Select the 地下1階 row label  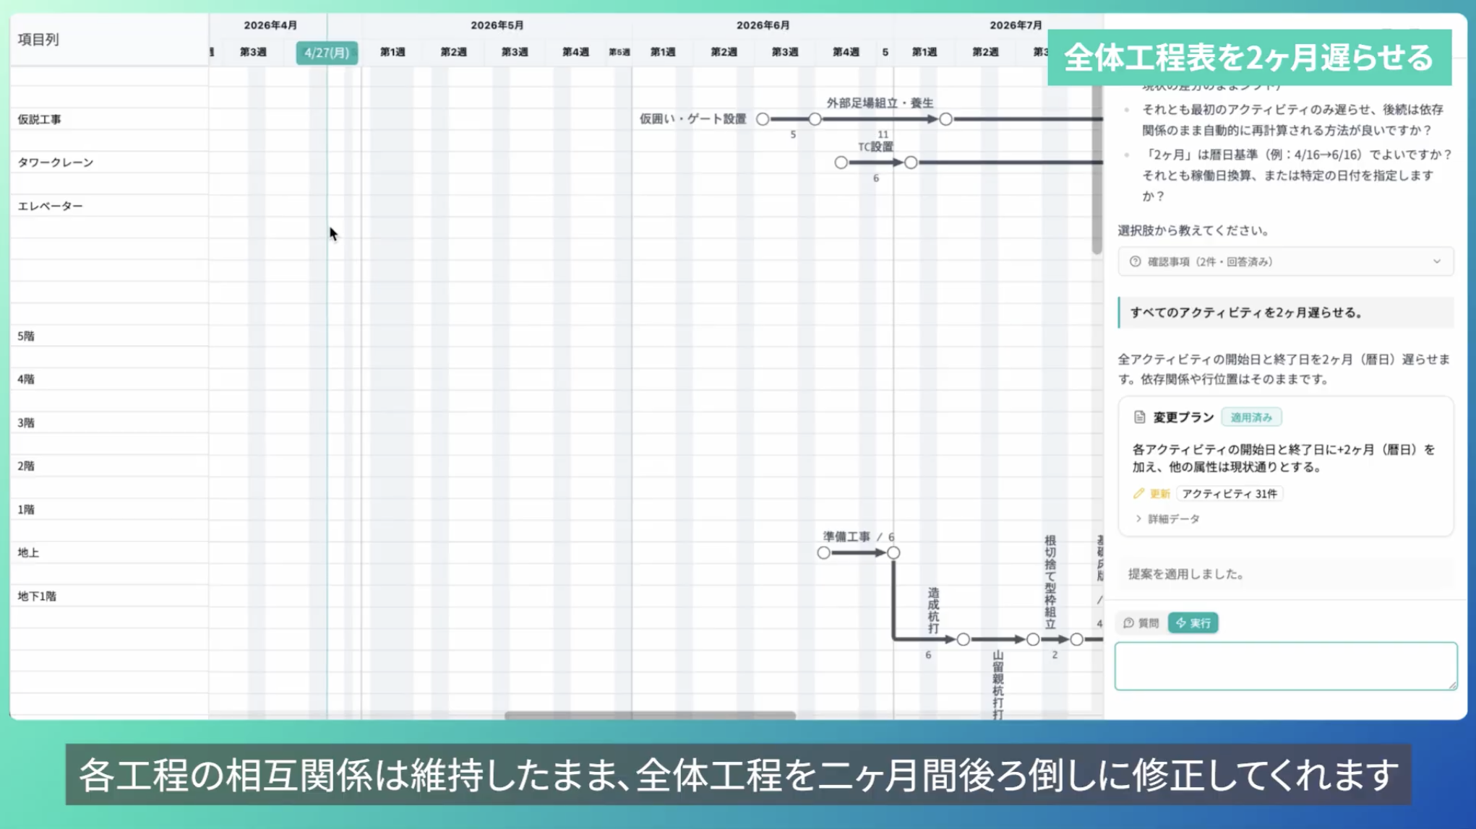click(x=37, y=596)
